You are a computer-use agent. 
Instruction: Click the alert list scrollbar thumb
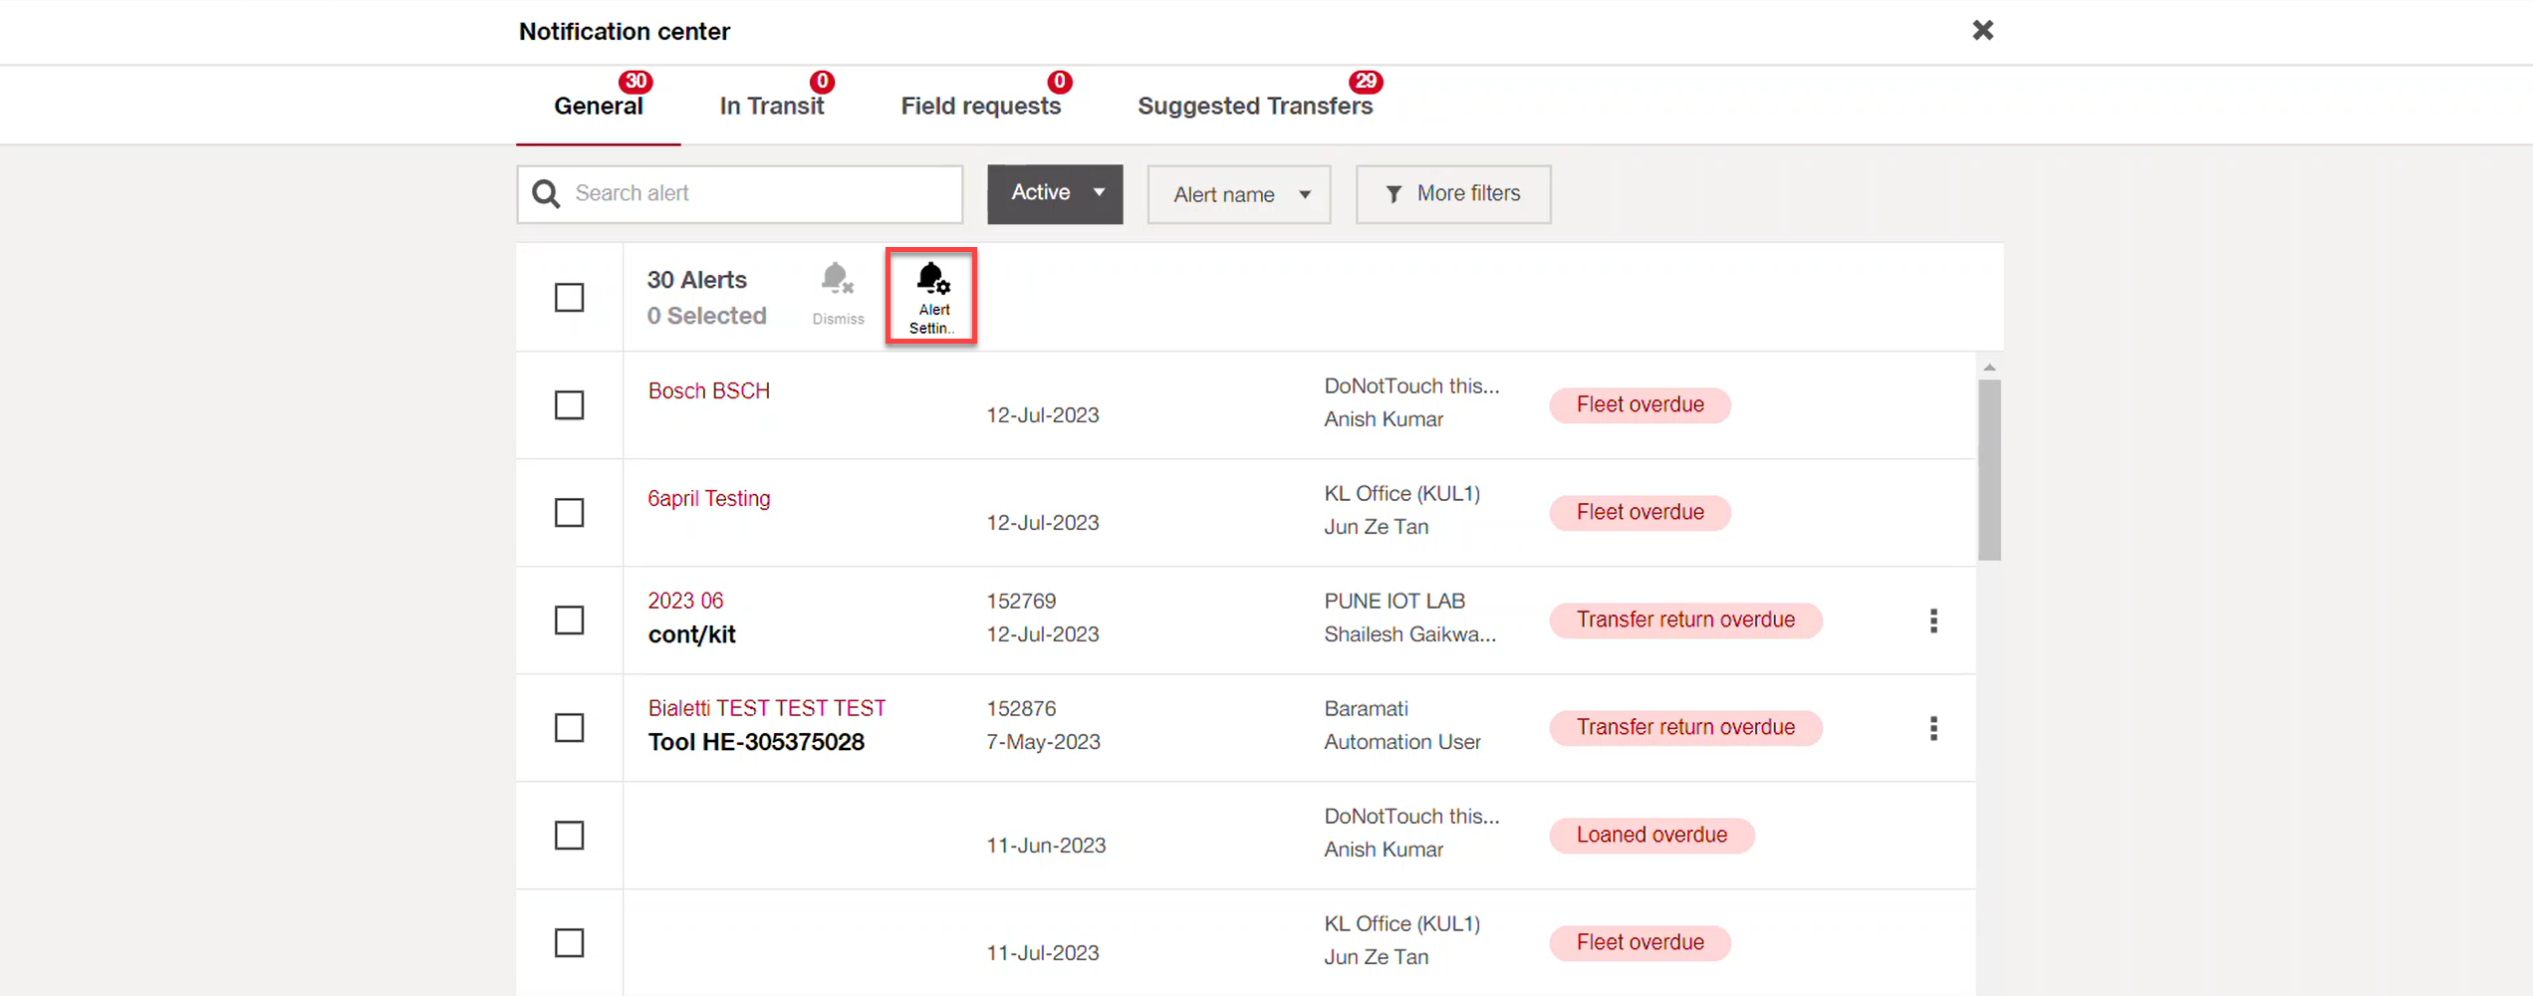coord(1989,470)
